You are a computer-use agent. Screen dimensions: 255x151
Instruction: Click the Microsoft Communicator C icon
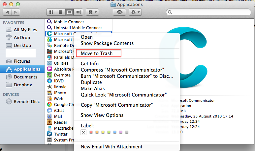pyautogui.click(x=49, y=33)
